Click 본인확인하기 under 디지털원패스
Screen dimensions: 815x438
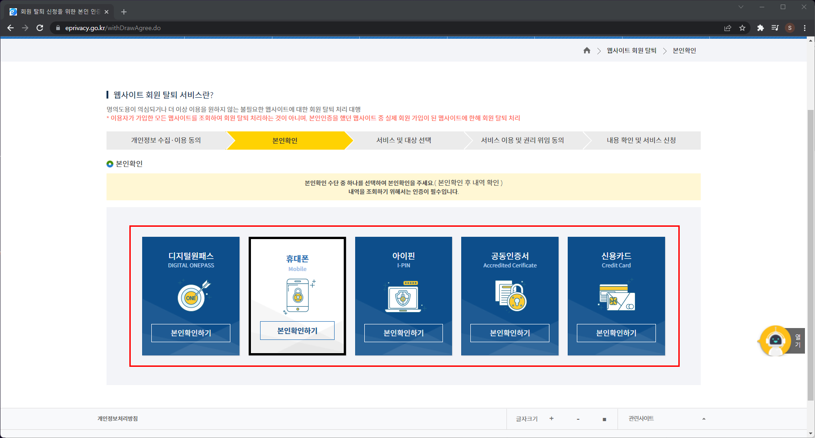pyautogui.click(x=191, y=333)
